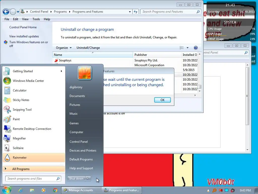Click the Manage Accounts window vertical scrollbar
Image resolution: width=258 pixels, height=194 pixels.
247,96
